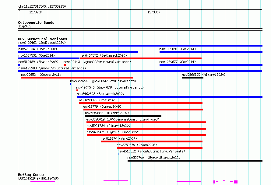The width and height of the screenshot is (271, 185).
Task: Click the small nsv519489 blue marker
Action: pyautogui.click(x=19, y=65)
